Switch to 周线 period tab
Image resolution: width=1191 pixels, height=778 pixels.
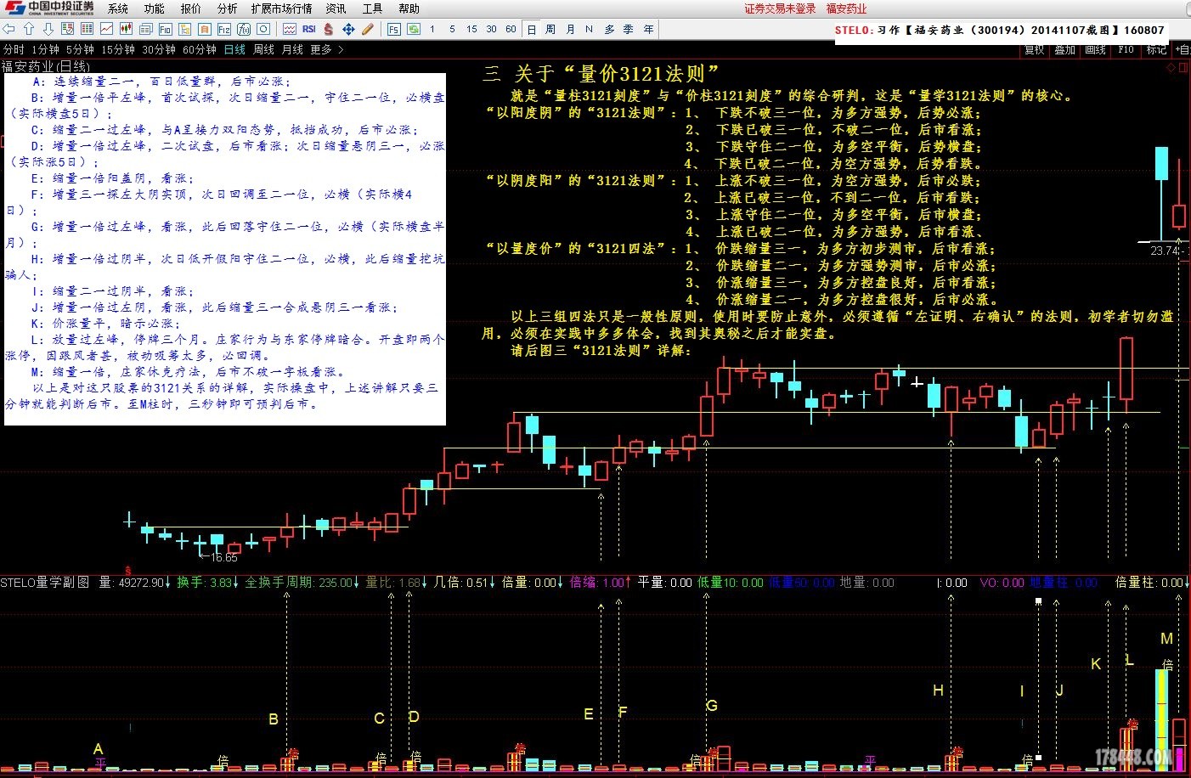(x=263, y=49)
